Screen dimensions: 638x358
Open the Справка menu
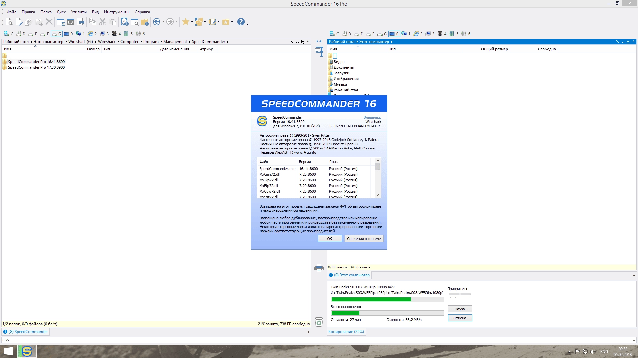[x=142, y=12]
